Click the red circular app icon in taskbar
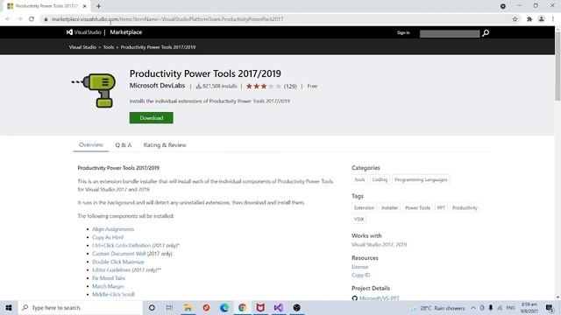561x315 pixels. [206, 307]
